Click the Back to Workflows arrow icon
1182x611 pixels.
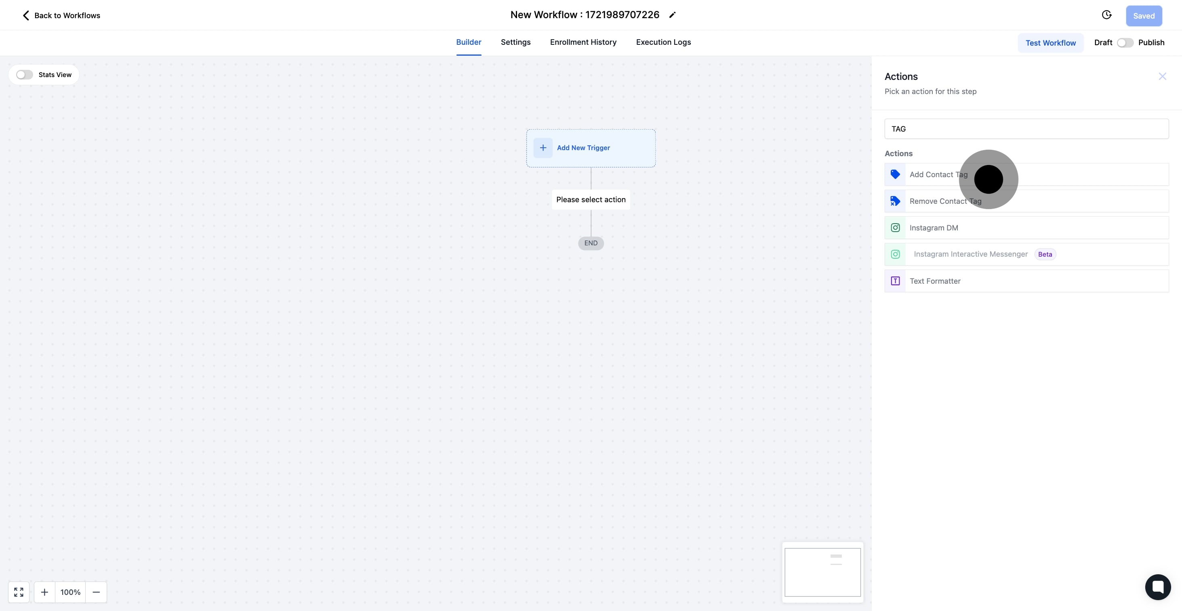pos(26,16)
